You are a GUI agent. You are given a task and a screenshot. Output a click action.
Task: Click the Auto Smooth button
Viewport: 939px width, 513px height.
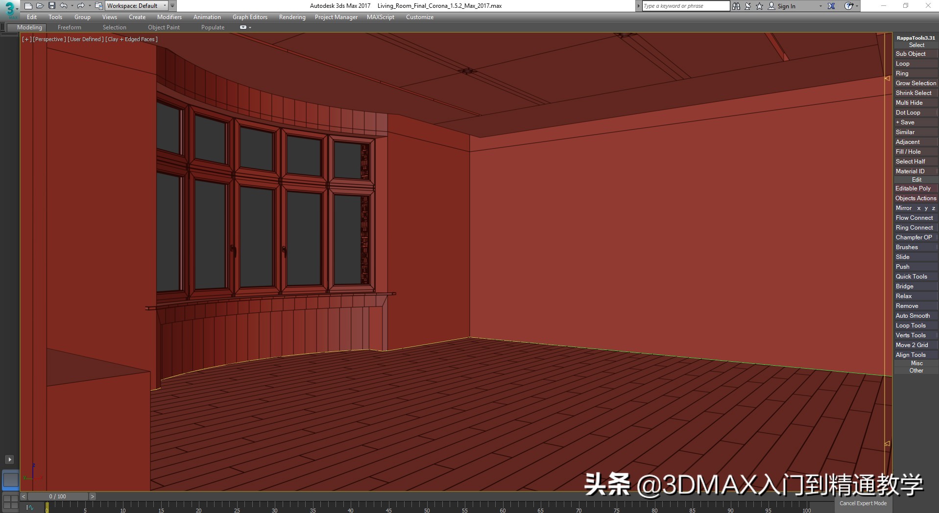[916, 316]
